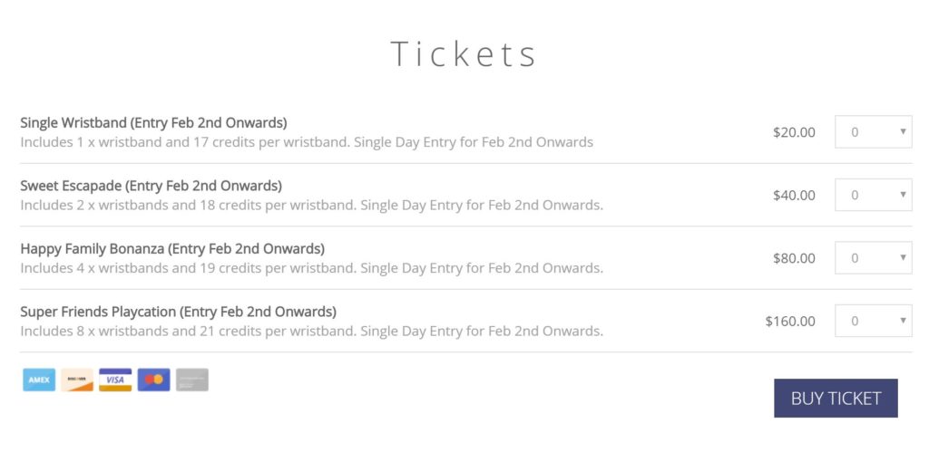
Task: Open Super Friends Playcation quantity dropdown
Action: 873,321
